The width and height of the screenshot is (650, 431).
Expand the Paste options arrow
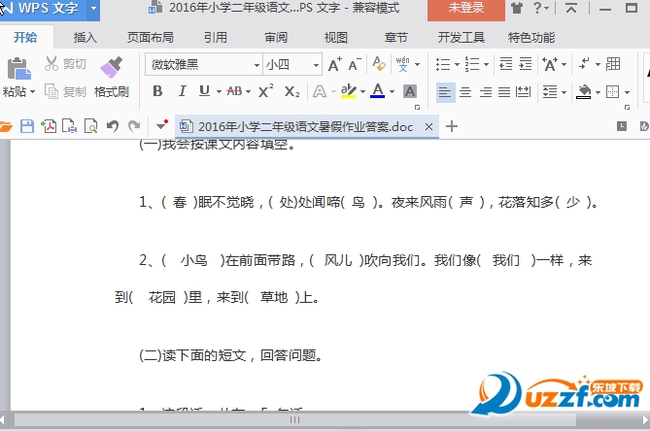coord(32,91)
